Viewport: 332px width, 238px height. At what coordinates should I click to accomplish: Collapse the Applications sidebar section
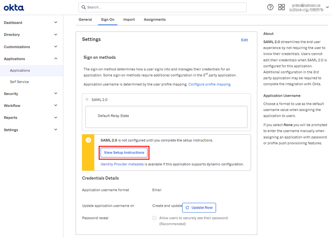[x=55, y=58]
